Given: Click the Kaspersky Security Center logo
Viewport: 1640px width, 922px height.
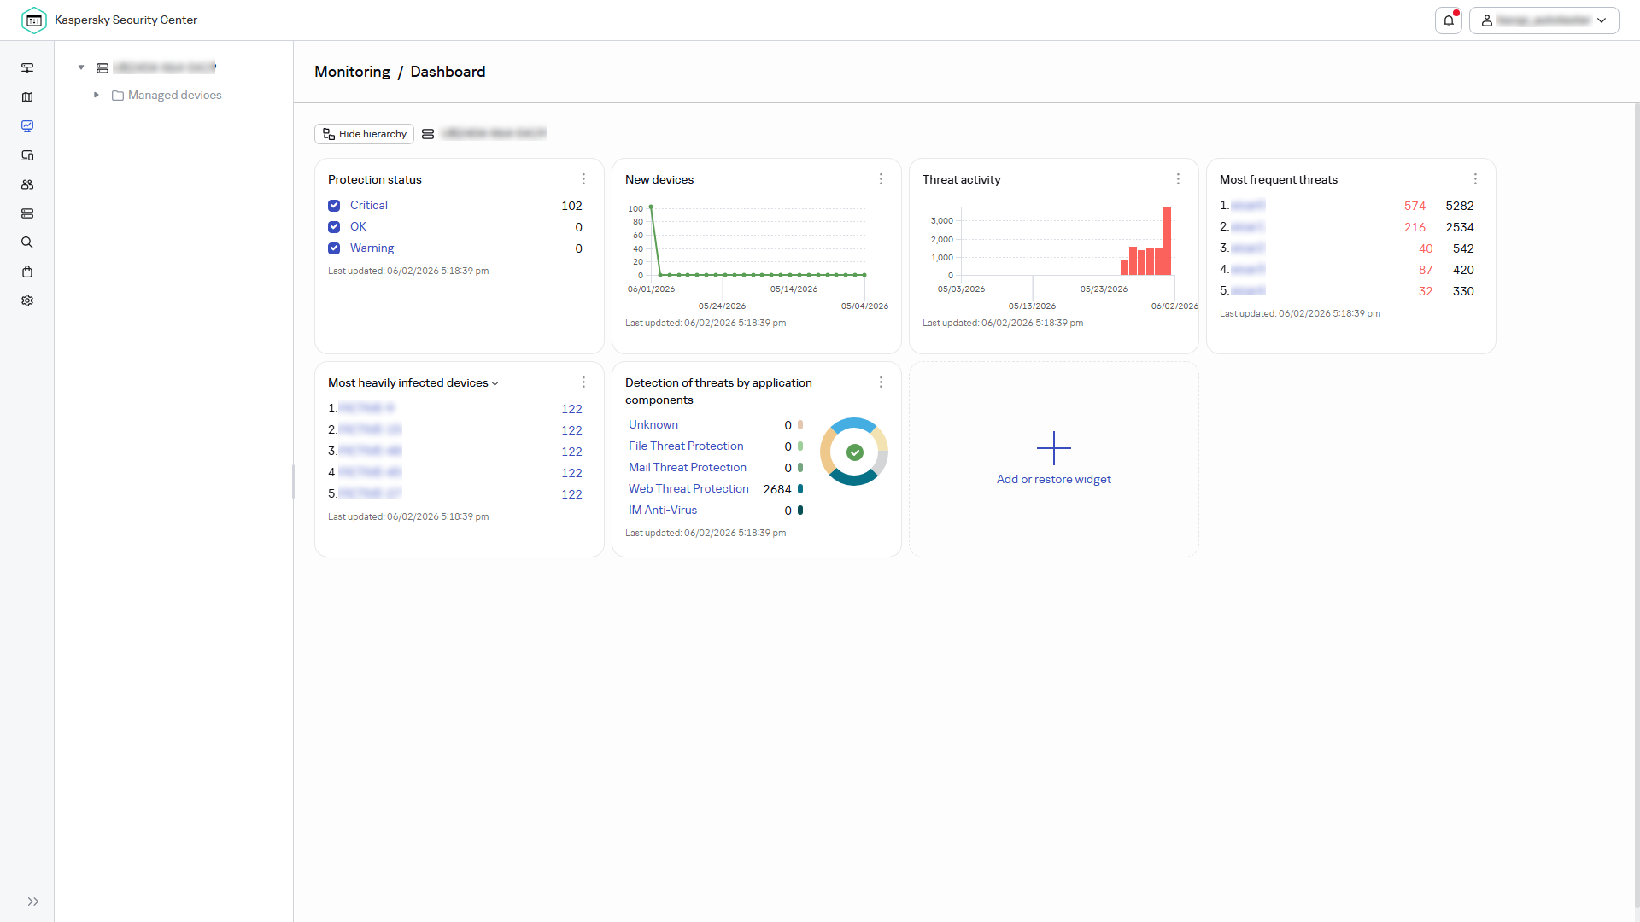Looking at the screenshot, I should 34,20.
